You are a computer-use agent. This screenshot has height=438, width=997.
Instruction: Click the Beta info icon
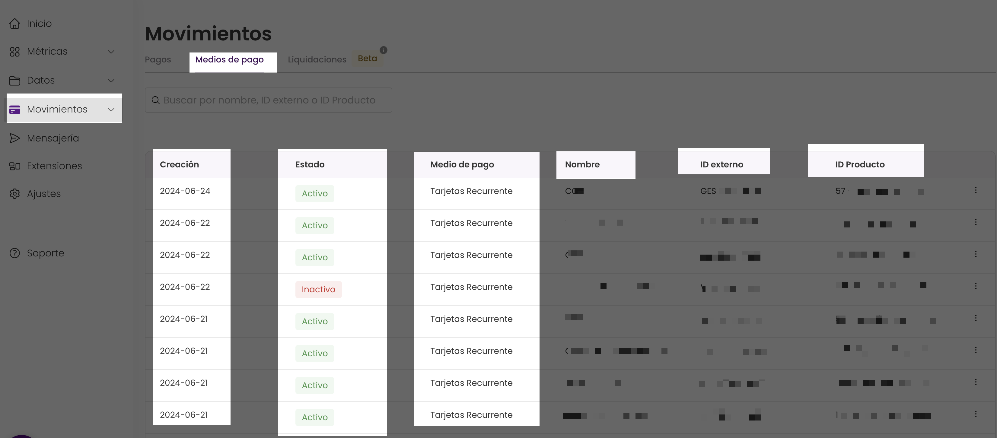click(383, 50)
